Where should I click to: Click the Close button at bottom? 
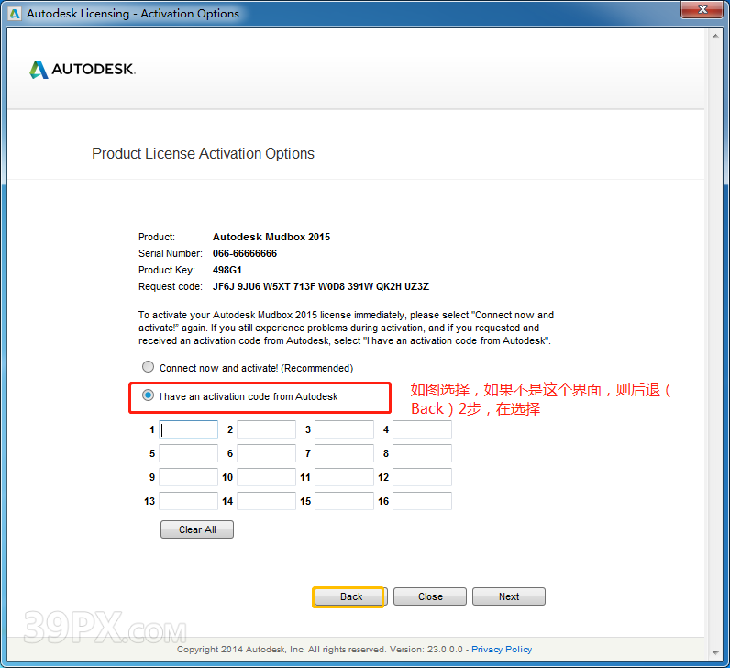430,596
